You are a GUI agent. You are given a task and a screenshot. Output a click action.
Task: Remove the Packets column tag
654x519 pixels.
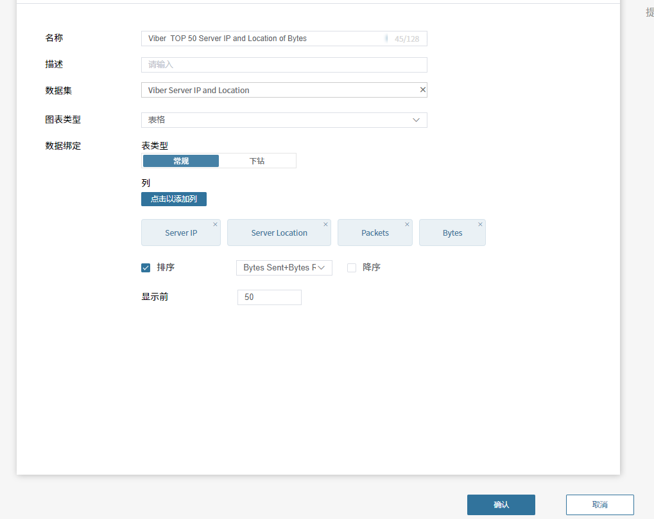pyautogui.click(x=407, y=225)
